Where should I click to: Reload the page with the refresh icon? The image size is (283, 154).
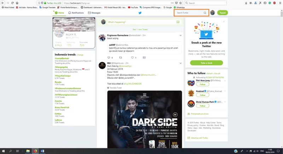tap(12, 3)
